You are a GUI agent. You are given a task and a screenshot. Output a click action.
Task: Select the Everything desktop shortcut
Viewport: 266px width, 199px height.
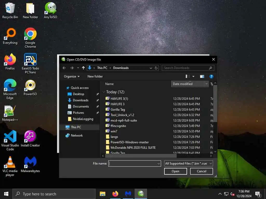coord(10,36)
